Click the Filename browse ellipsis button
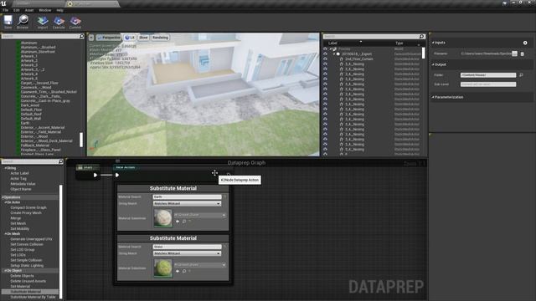Image resolution: width=536 pixels, height=301 pixels. [x=514, y=54]
